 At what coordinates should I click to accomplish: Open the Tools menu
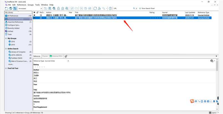(37, 5)
